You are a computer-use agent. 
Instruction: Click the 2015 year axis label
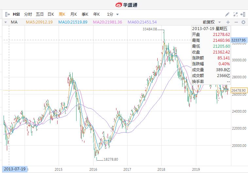pyautogui.click(x=59, y=169)
